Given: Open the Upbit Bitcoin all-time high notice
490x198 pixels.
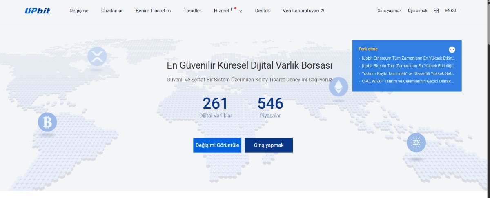Looking at the screenshot, I should (x=408, y=66).
